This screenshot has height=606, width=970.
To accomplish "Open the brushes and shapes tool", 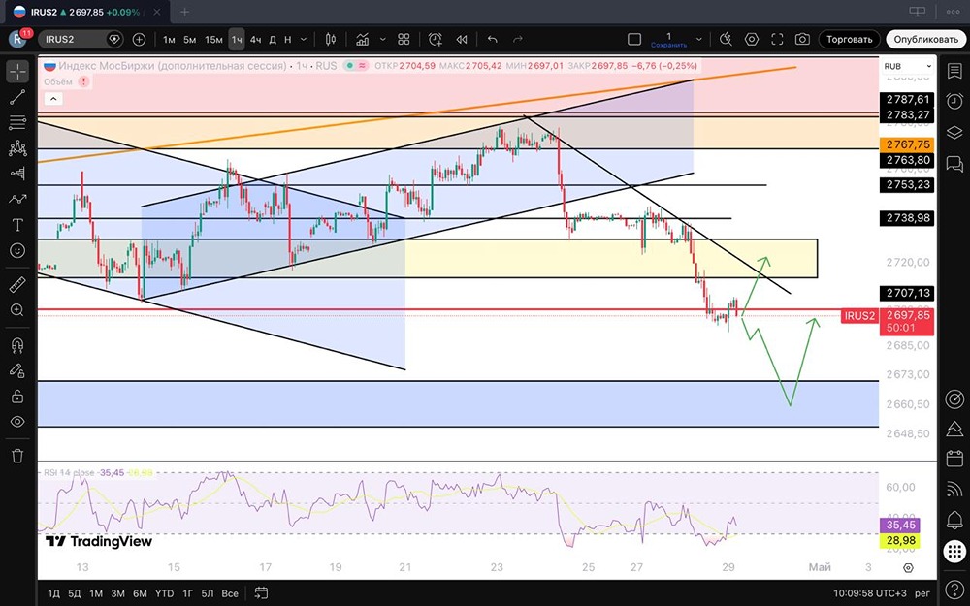I will tap(17, 199).
